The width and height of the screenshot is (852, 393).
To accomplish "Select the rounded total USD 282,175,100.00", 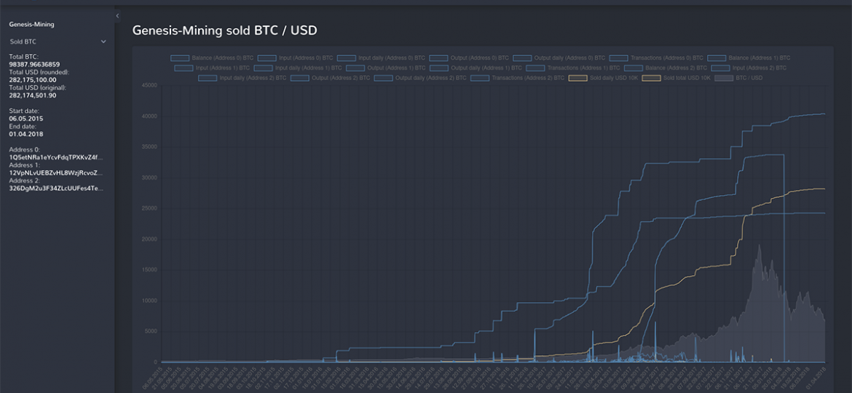I will click(33, 80).
